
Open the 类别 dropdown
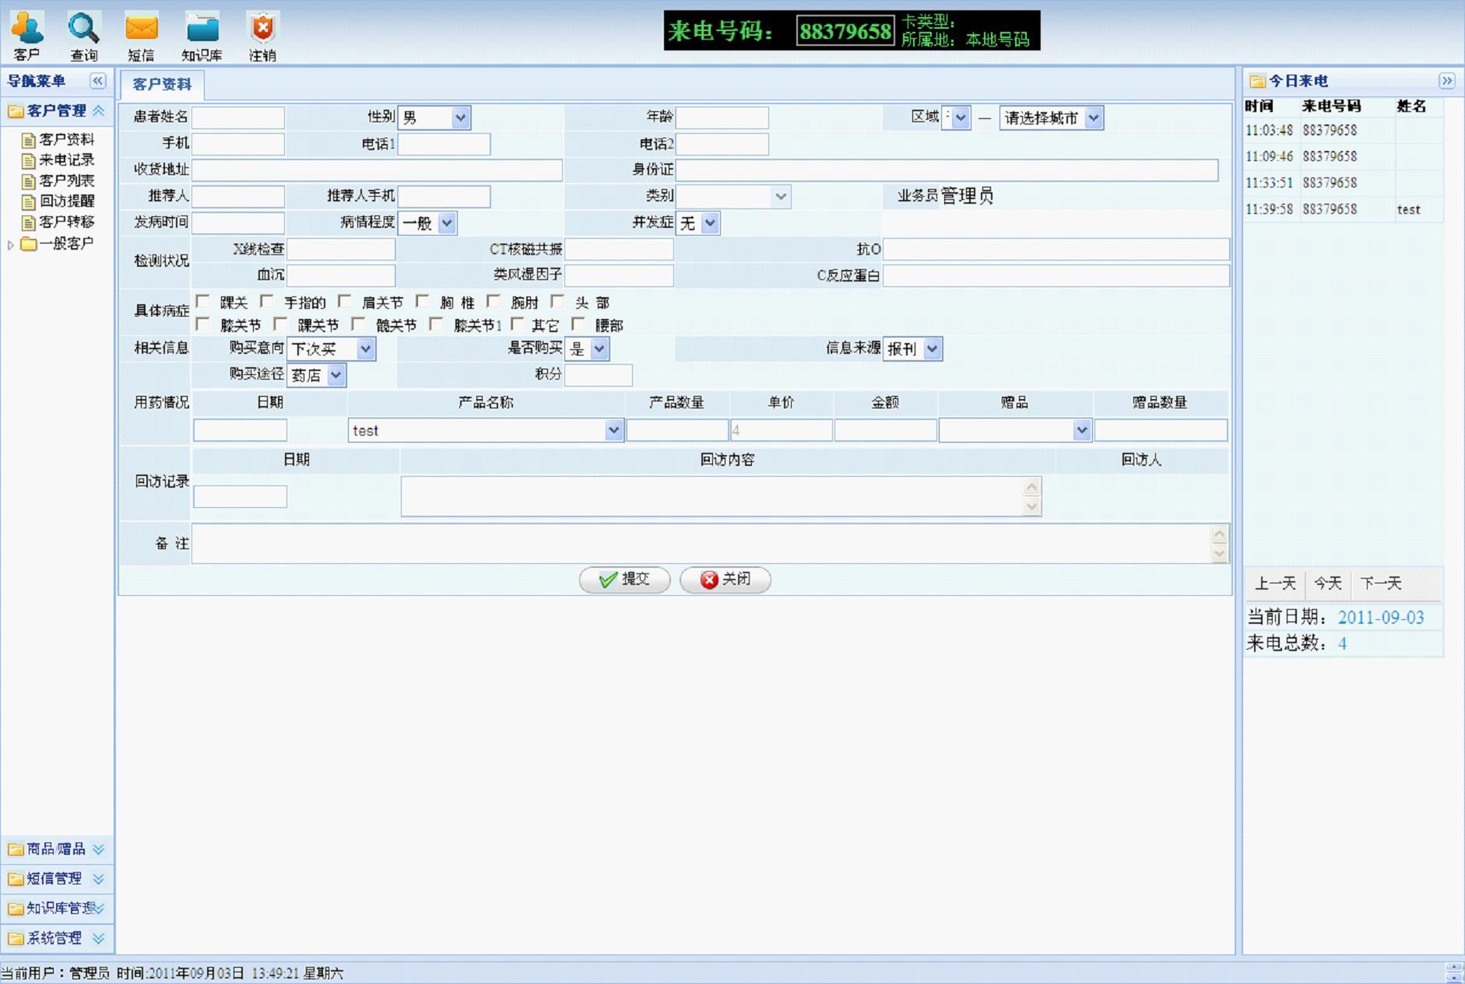tap(733, 197)
